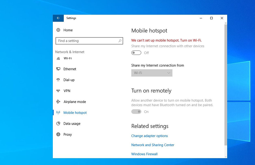This screenshot has height=165, width=255.
Task: Click the Mobile hotspot signal icon
Action: click(x=58, y=112)
